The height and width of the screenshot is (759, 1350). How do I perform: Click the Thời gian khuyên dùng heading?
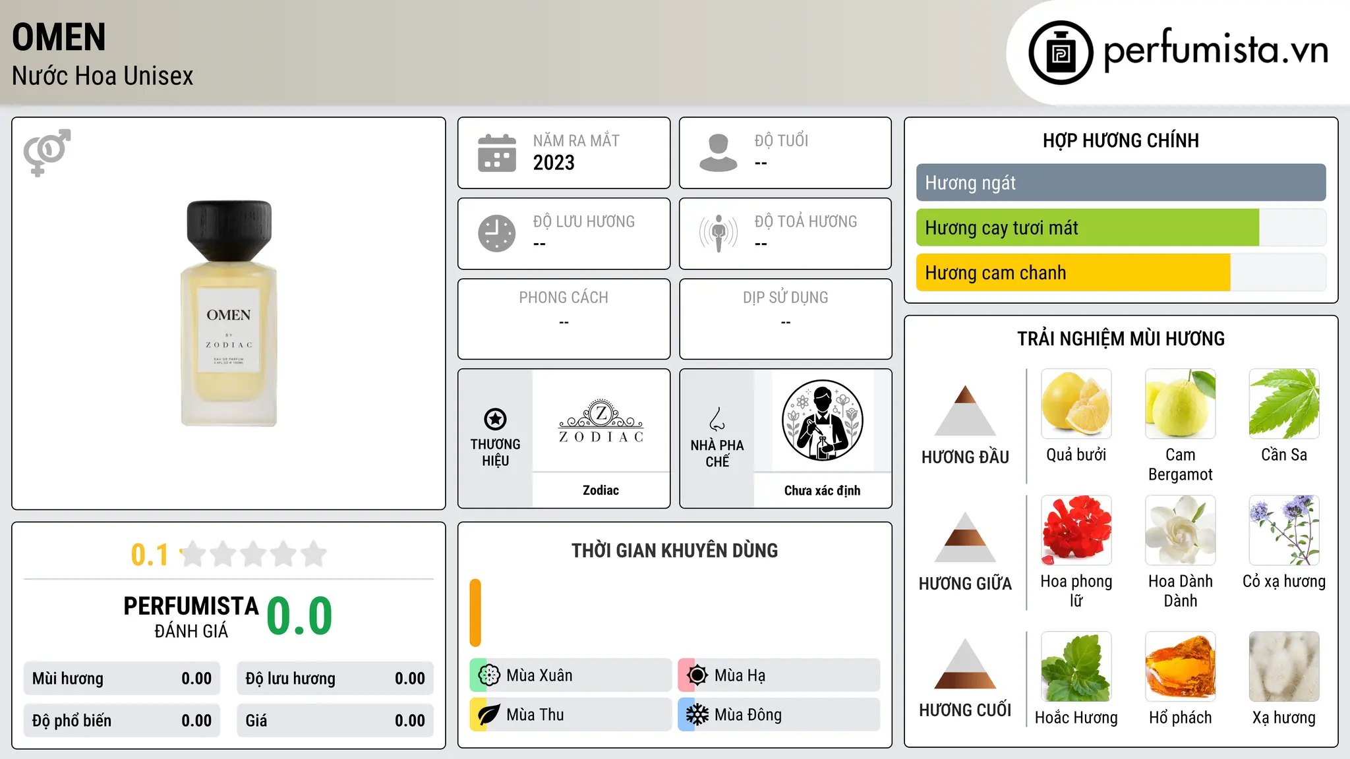[x=675, y=551]
